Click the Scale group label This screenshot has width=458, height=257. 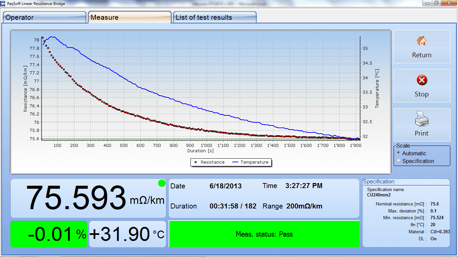(403, 146)
